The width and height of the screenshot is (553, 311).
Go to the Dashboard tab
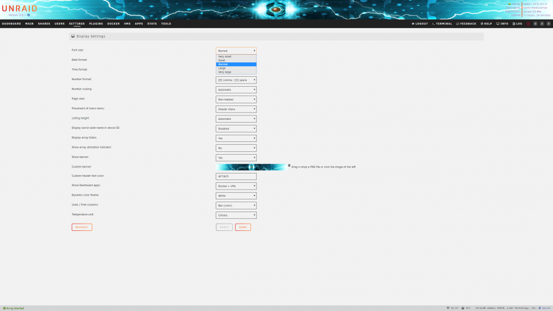11,24
